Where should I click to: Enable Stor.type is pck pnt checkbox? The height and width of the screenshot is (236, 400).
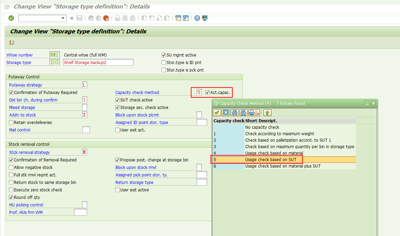164,70
